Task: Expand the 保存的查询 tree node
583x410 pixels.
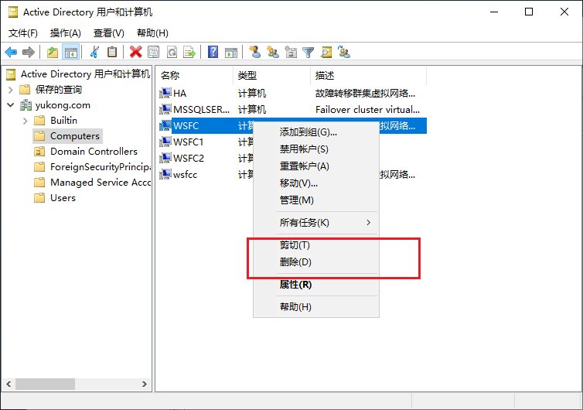Action: [11, 90]
